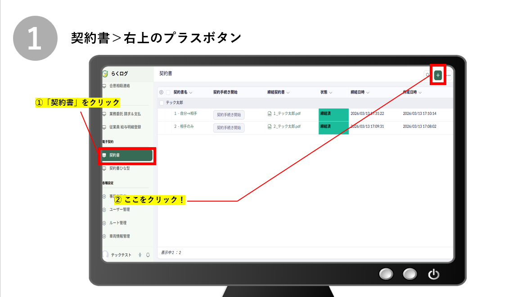
Task: Open the three-dot more options menu
Action: click(449, 75)
